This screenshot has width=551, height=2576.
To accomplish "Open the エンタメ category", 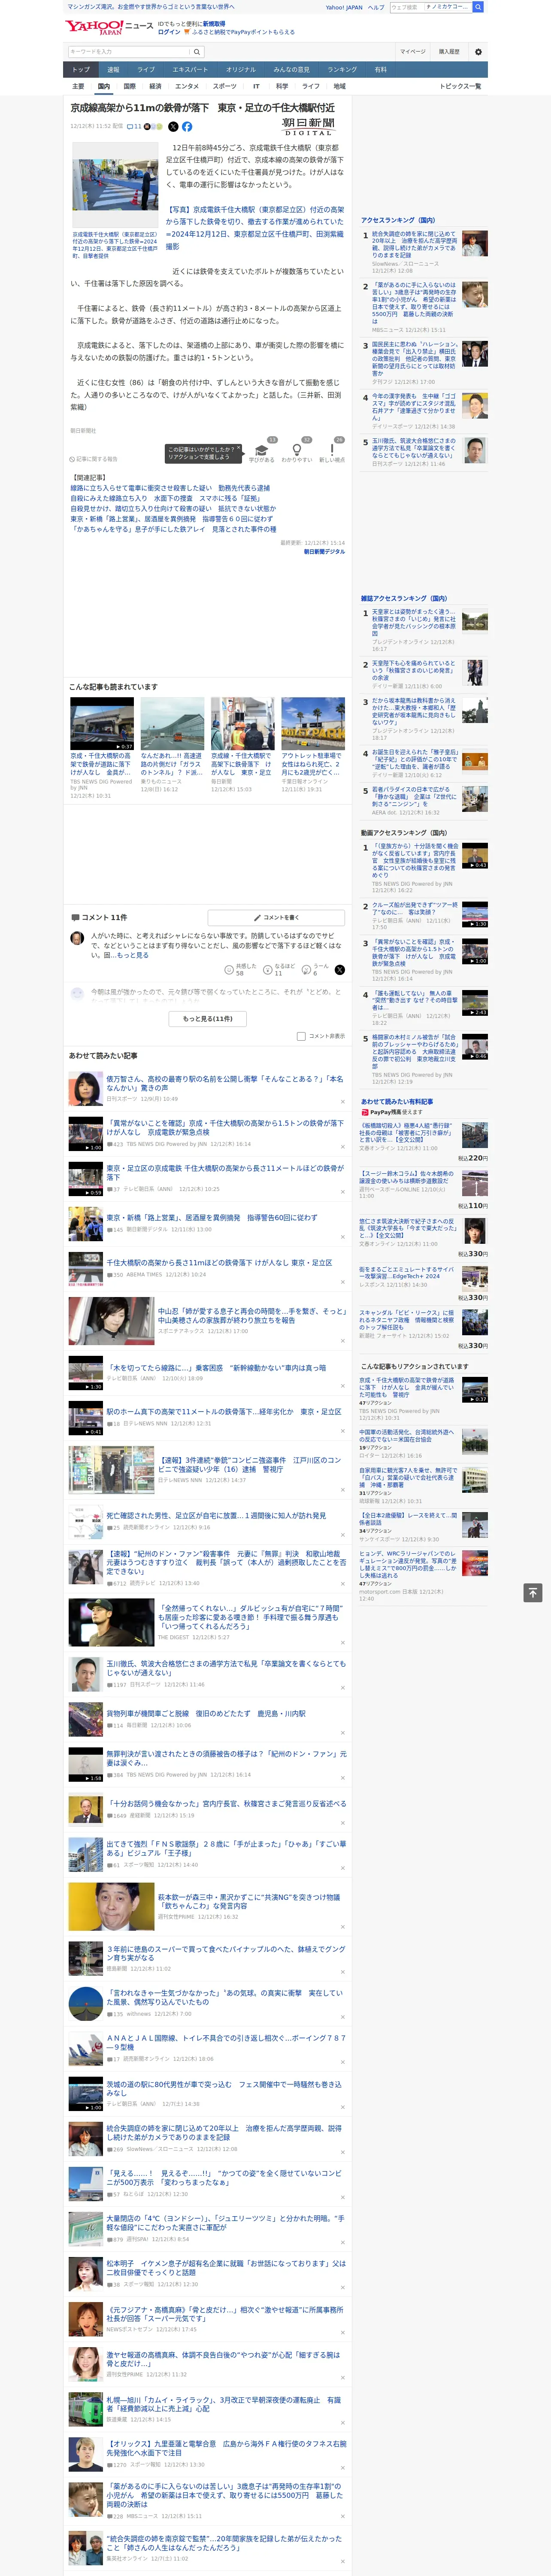I will tap(187, 86).
